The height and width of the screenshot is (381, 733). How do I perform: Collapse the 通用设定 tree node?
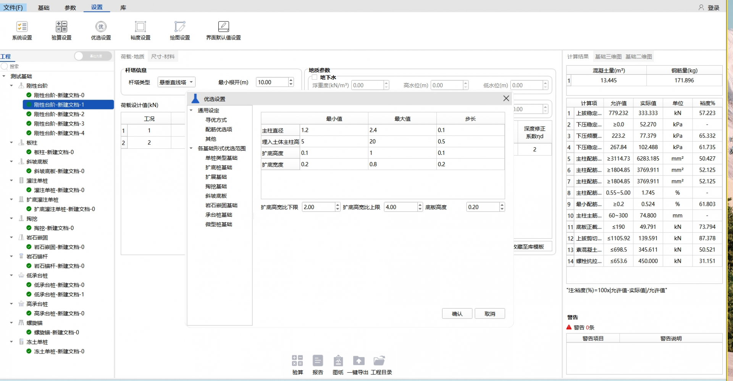click(191, 111)
